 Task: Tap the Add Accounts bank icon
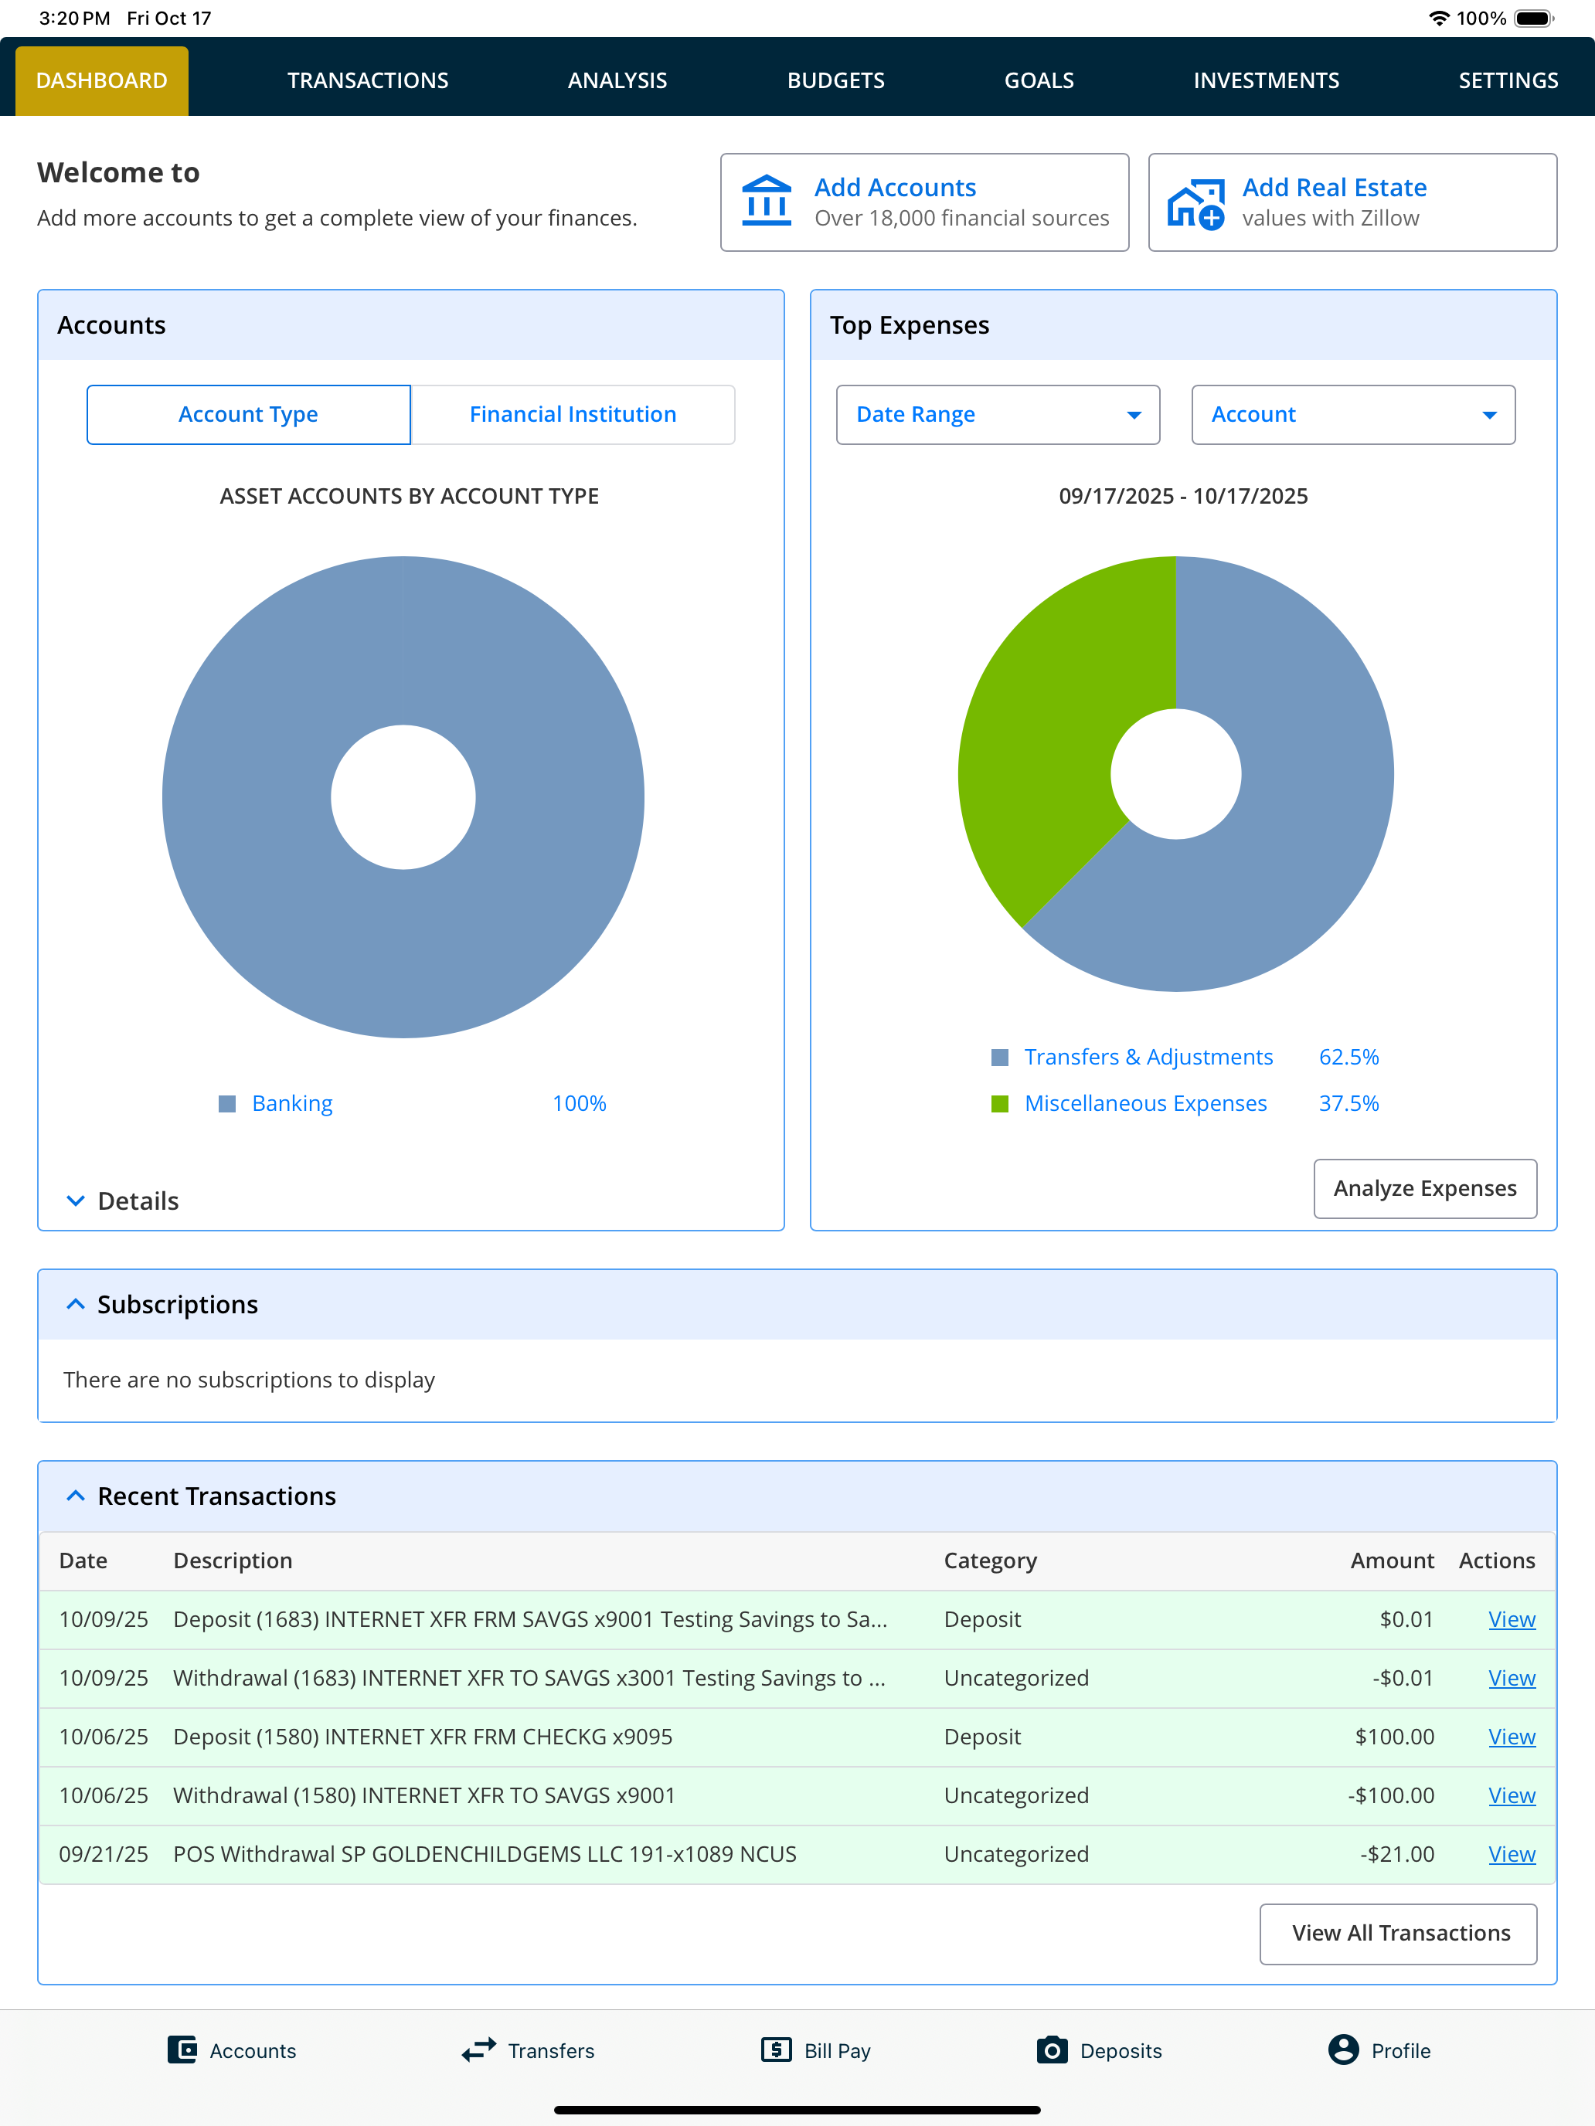pyautogui.click(x=767, y=201)
